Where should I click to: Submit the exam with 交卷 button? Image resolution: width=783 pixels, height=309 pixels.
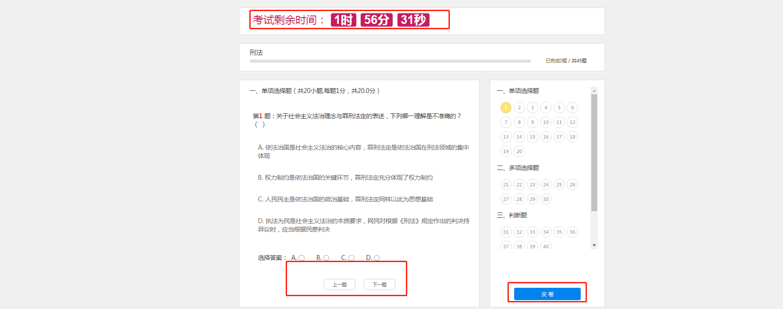[x=547, y=294]
